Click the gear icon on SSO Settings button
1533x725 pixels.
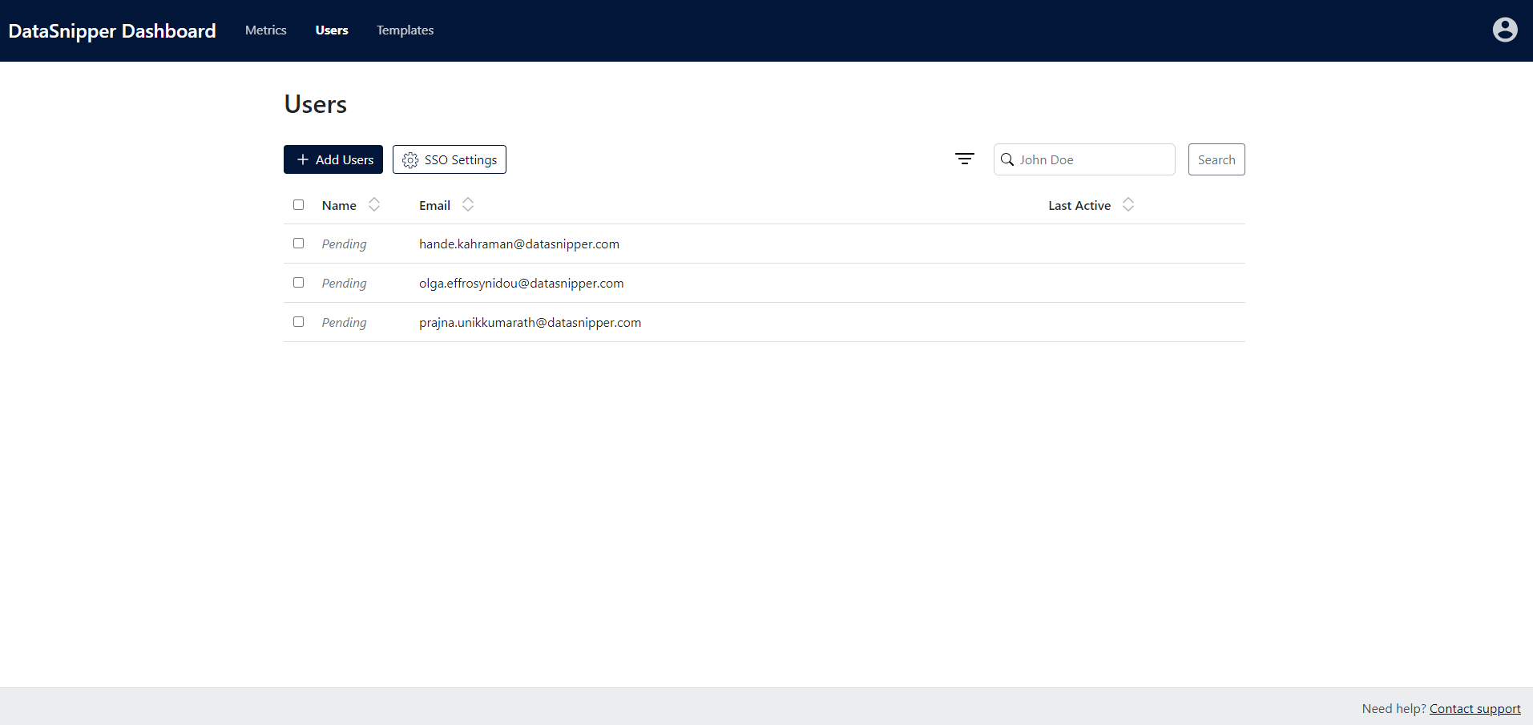point(409,159)
